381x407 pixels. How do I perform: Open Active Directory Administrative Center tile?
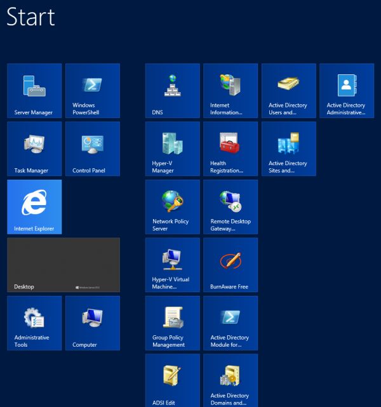347,91
